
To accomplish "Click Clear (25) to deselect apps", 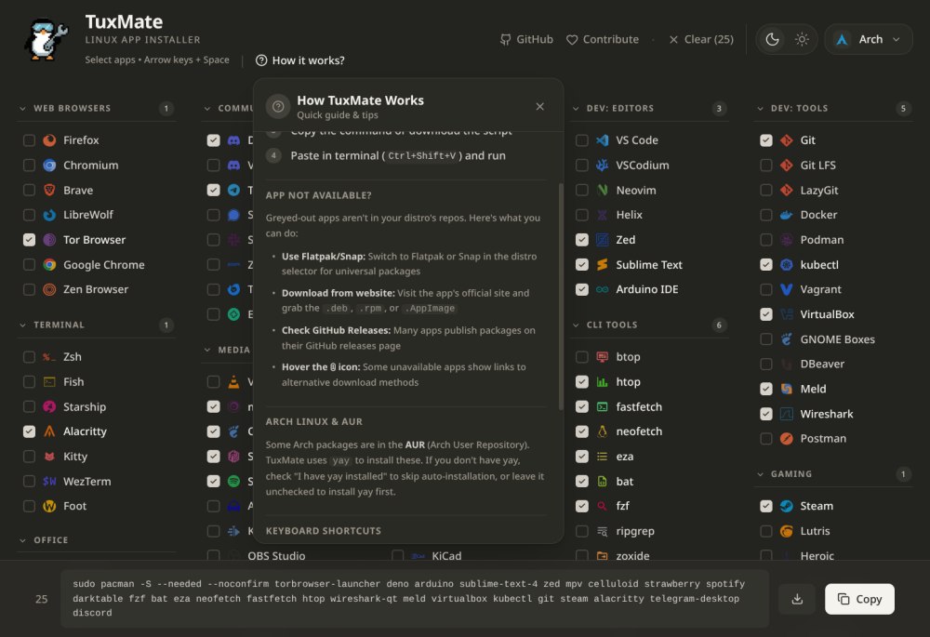I will point(700,39).
